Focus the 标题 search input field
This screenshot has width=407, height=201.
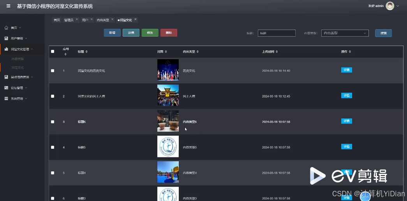[x=277, y=33]
